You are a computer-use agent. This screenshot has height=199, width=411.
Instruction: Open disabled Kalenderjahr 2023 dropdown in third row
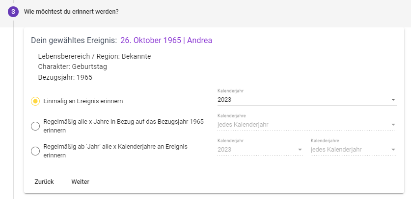[x=300, y=150]
